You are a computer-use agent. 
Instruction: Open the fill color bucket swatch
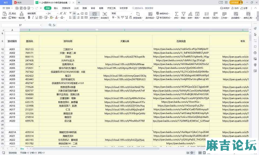coord(51,18)
